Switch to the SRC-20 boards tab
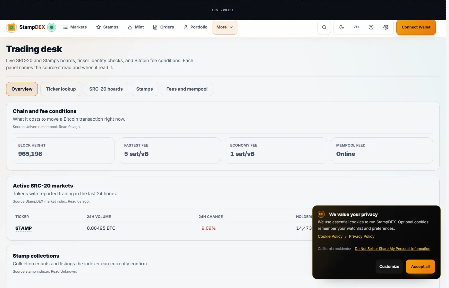The height and width of the screenshot is (288, 449). pos(106,89)
